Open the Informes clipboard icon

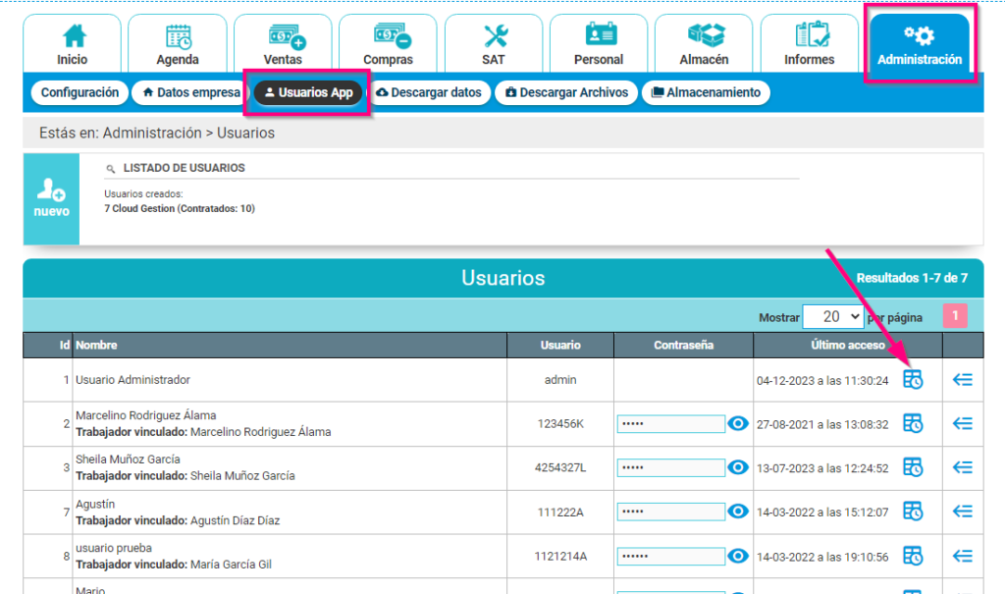809,37
